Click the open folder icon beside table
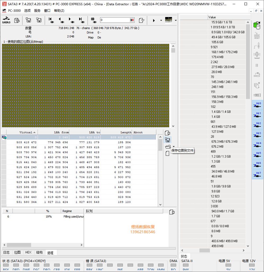The width and height of the screenshot is (264, 272). [x=168, y=147]
